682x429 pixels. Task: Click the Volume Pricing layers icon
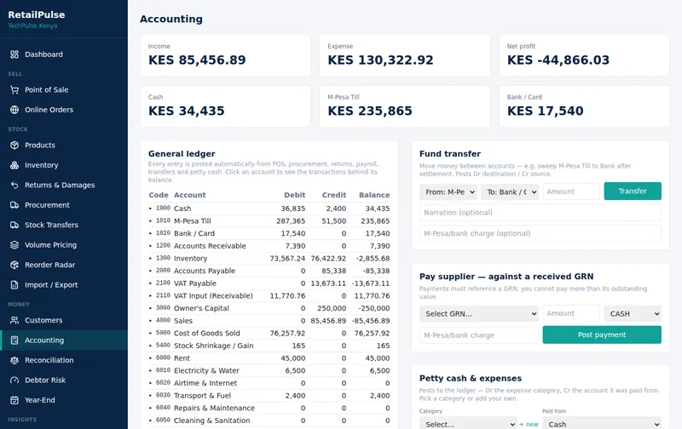coord(14,245)
